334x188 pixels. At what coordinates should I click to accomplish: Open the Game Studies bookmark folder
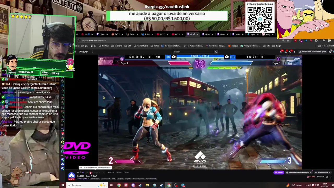point(141,46)
